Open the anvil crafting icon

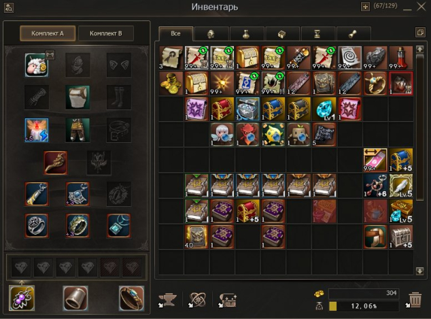pos(167,300)
